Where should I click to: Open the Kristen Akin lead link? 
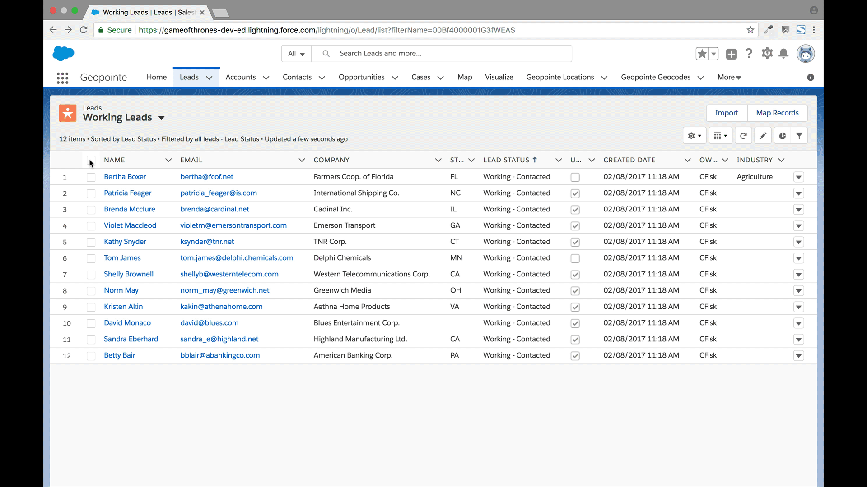(123, 307)
